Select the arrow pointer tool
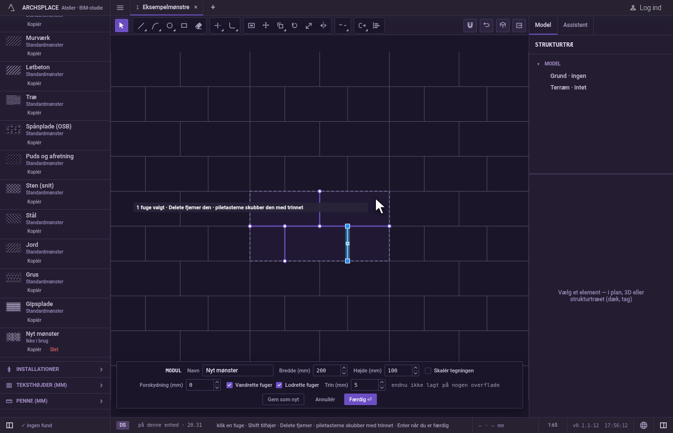673x433 pixels. [x=122, y=25]
